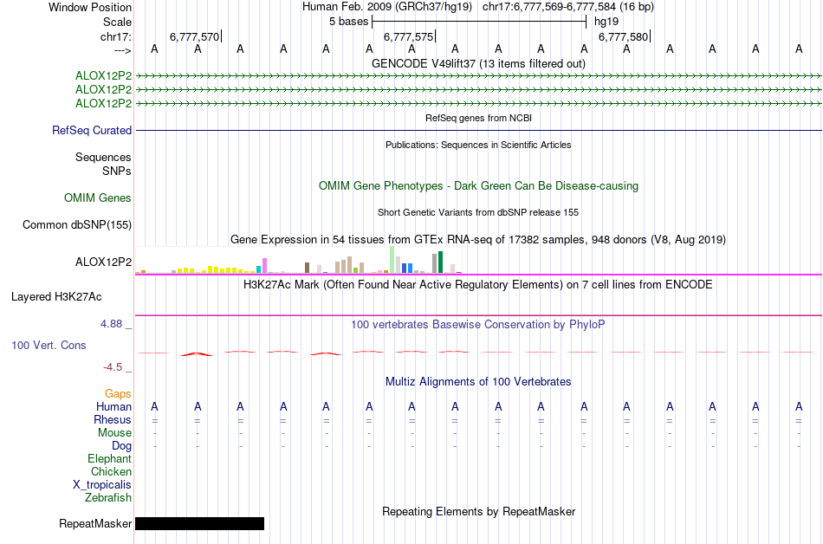
Task: Click the strand direction arrow '--->' label
Action: click(122, 50)
